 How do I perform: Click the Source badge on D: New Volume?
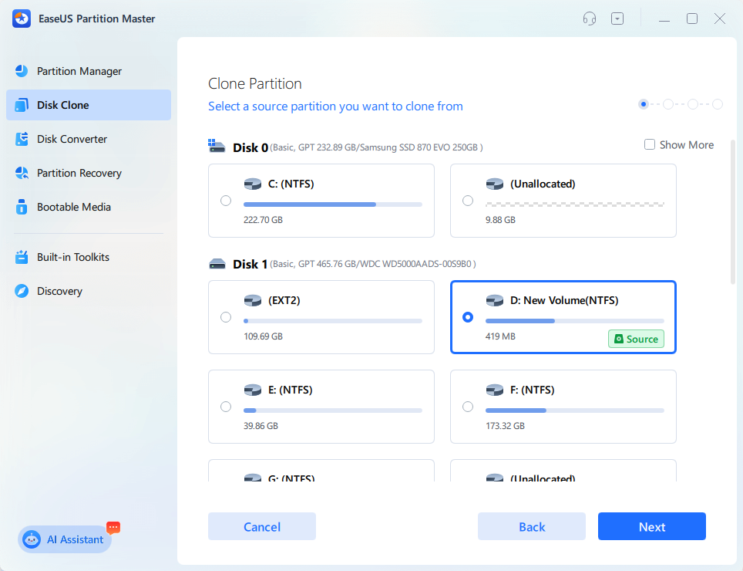[636, 339]
